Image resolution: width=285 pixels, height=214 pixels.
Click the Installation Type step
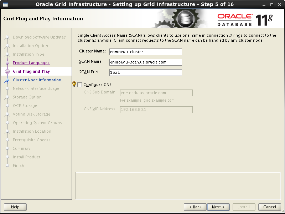pyautogui.click(x=28, y=54)
